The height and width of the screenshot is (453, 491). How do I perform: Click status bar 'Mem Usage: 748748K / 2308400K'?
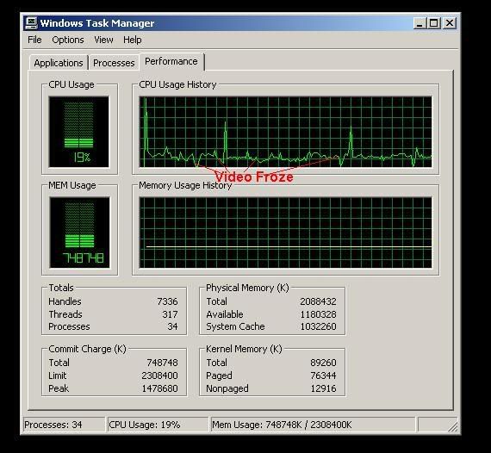[314, 425]
